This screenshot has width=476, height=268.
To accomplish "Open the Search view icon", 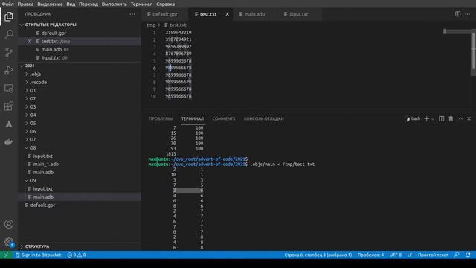I will (9, 34).
